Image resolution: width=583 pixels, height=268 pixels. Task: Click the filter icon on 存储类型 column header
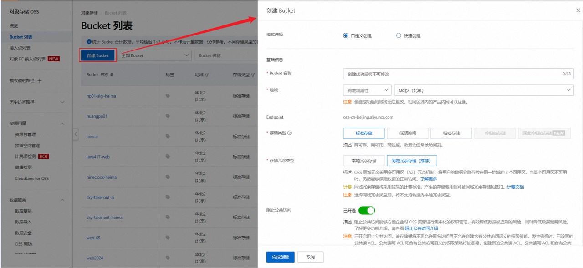point(252,75)
